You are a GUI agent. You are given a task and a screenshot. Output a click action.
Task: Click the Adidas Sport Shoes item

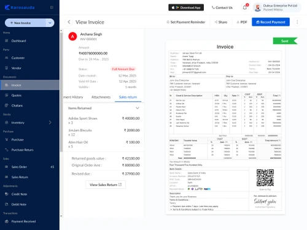pos(104,120)
